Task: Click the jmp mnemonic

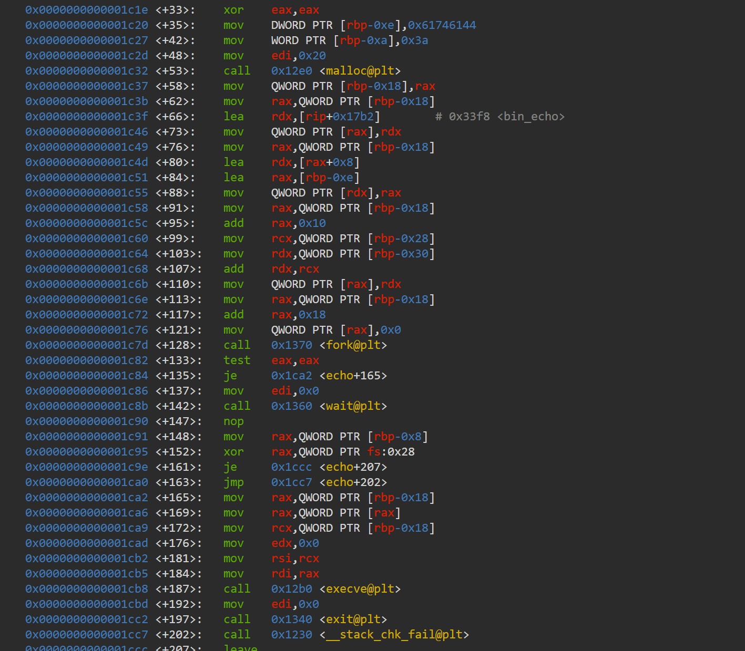Action: tap(233, 482)
